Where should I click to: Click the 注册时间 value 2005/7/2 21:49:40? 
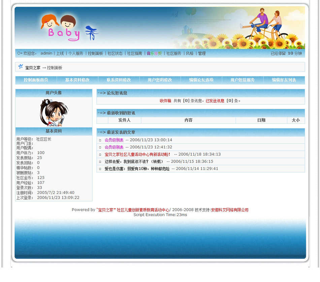tap(56, 193)
